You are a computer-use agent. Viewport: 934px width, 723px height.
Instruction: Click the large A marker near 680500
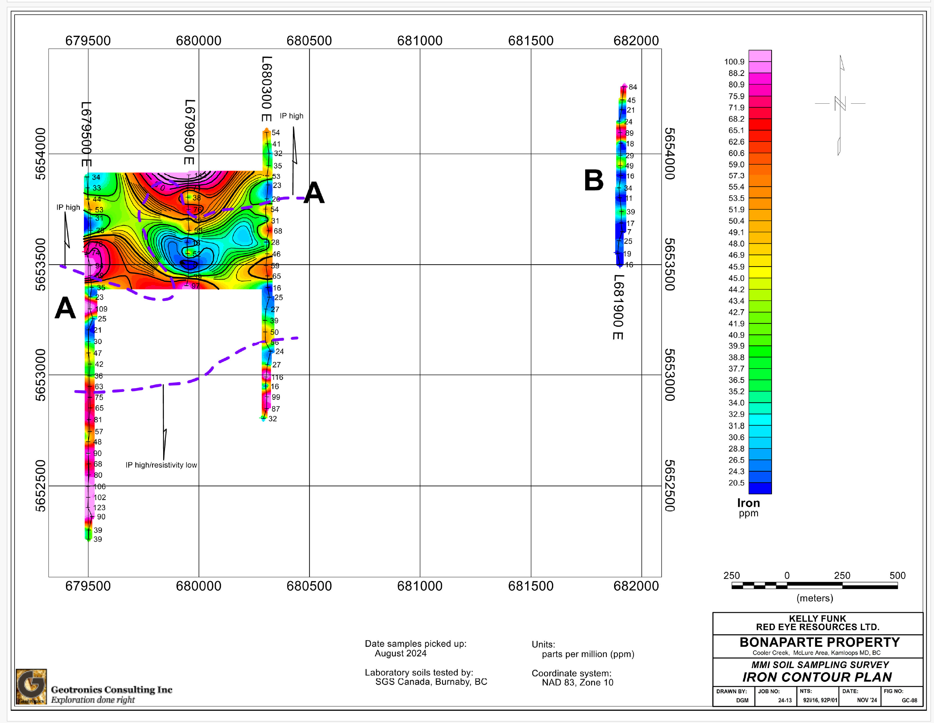tap(314, 193)
